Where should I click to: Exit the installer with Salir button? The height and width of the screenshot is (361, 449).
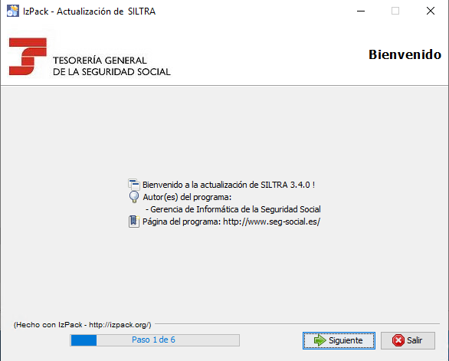pyautogui.click(x=408, y=340)
